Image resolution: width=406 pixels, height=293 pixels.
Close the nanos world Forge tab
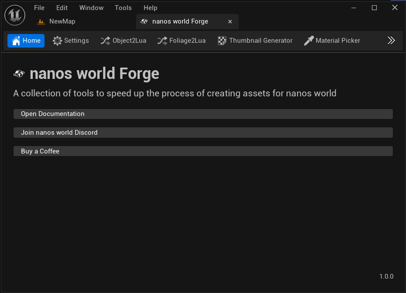[x=230, y=22]
